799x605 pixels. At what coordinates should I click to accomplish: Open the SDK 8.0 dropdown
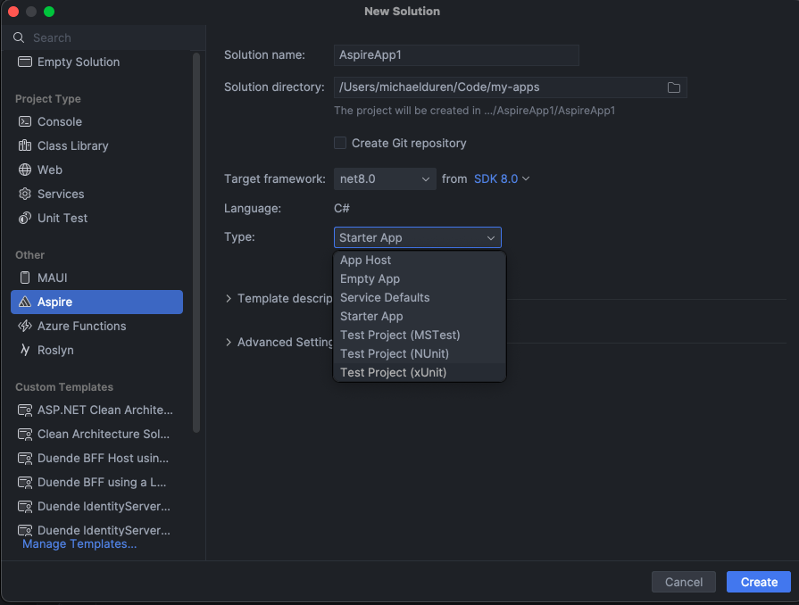[x=501, y=178]
